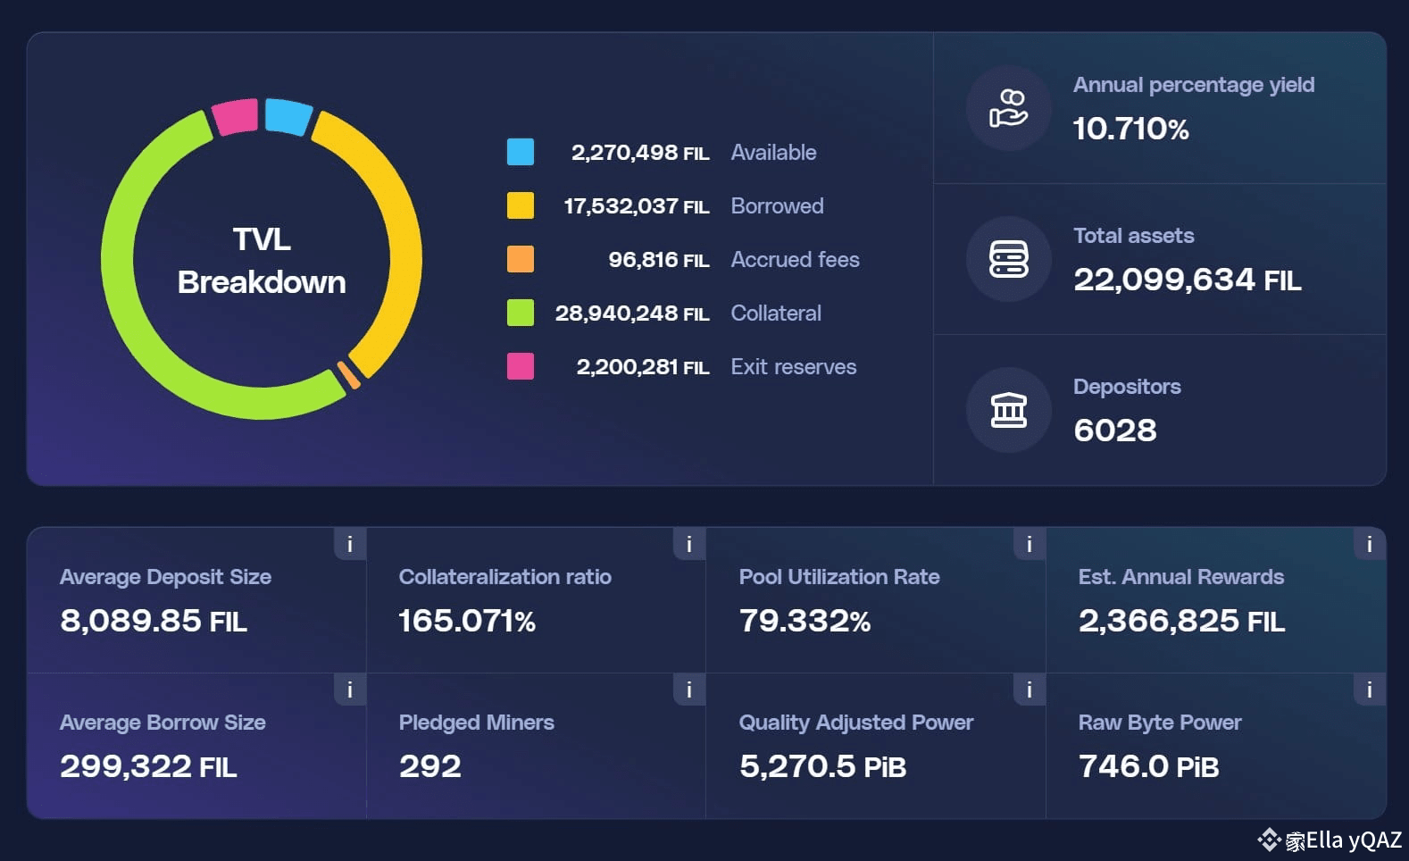Click the Pledged Miners label
The image size is (1409, 861).
coord(477,723)
